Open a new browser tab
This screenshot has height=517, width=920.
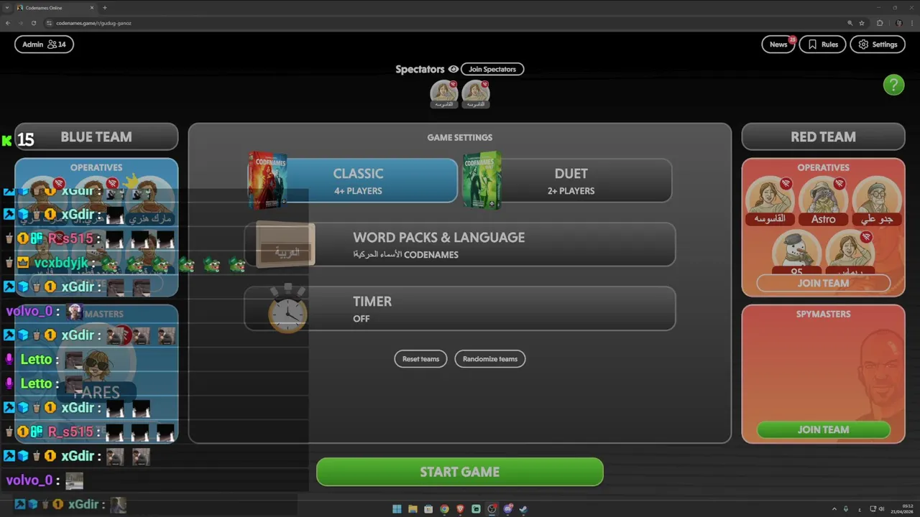click(x=105, y=7)
